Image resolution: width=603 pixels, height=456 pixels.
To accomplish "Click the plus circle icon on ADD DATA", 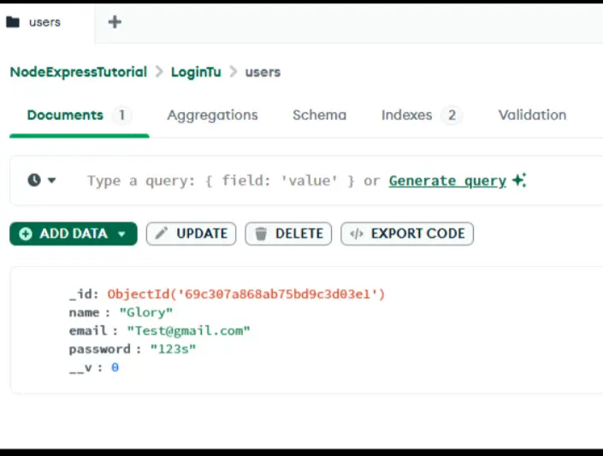I will [26, 234].
